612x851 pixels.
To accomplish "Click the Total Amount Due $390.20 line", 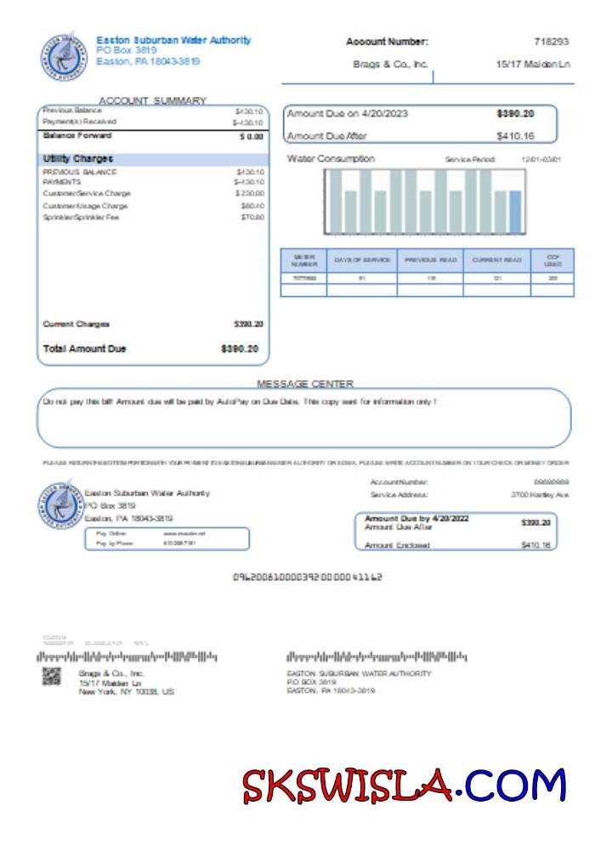I will tap(153, 349).
